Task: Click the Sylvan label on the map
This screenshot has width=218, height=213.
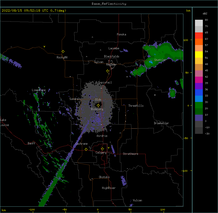Action: click(99, 62)
